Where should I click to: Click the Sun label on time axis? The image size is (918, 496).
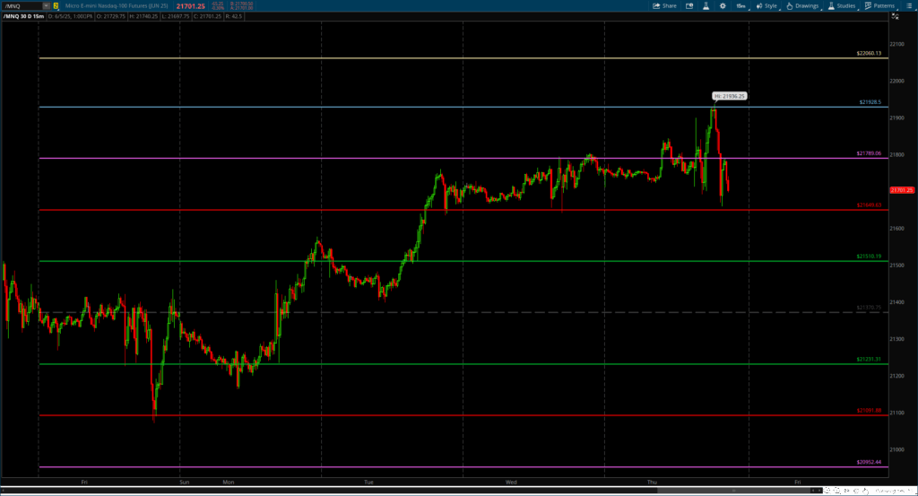tap(185, 483)
